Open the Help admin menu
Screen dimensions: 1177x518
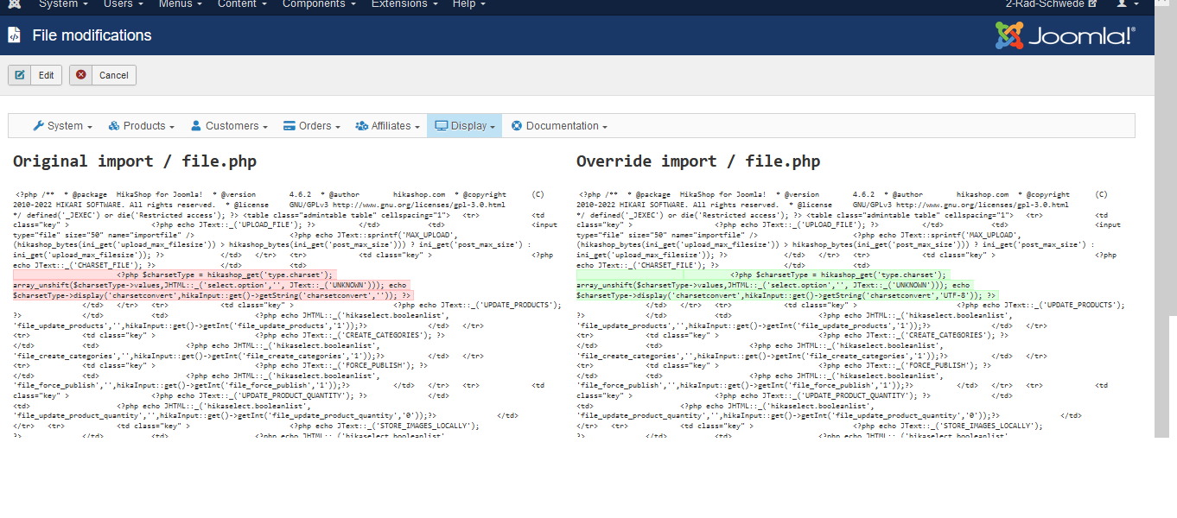(469, 4)
